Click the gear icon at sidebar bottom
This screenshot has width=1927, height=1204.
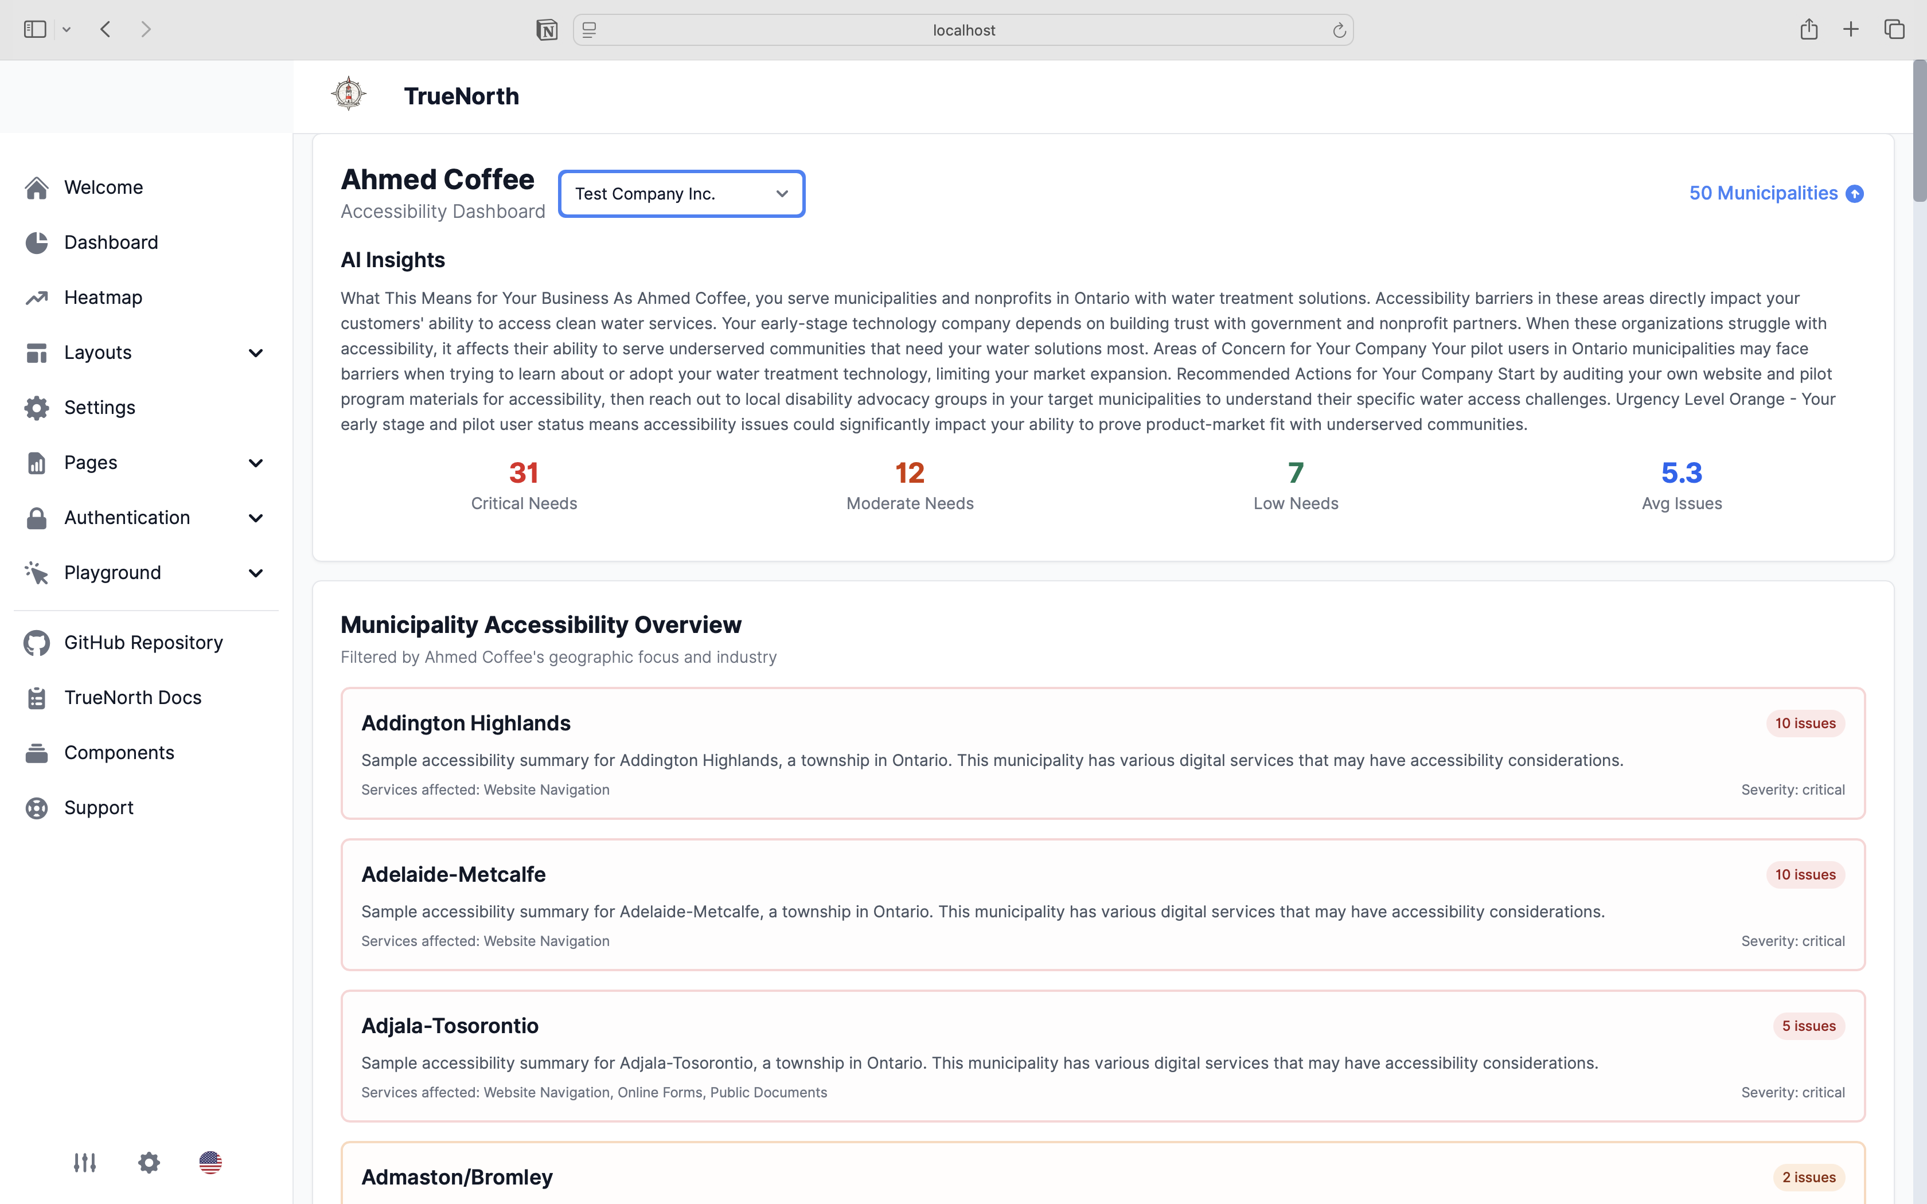pyautogui.click(x=149, y=1163)
